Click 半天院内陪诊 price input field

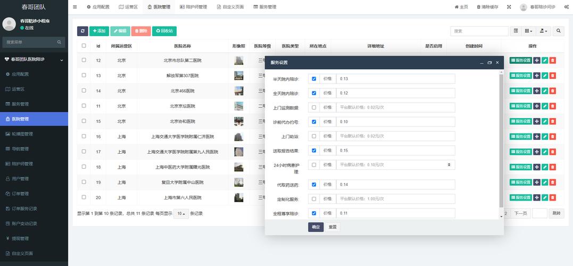coord(396,79)
